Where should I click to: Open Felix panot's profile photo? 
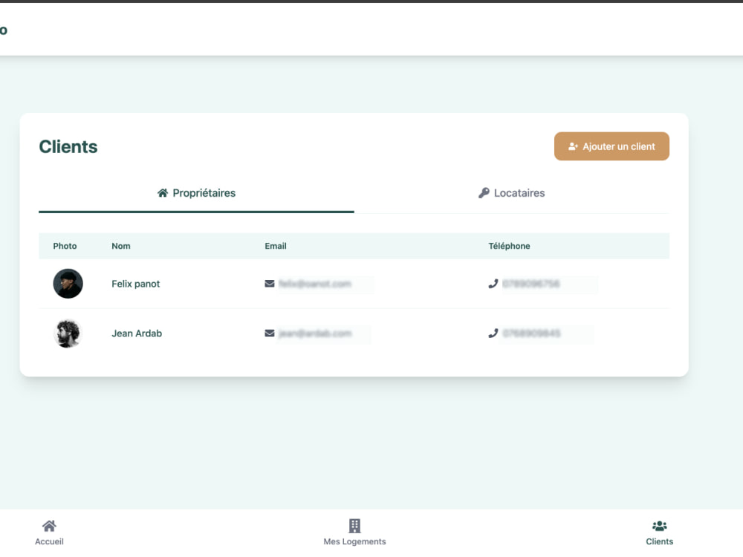68,284
